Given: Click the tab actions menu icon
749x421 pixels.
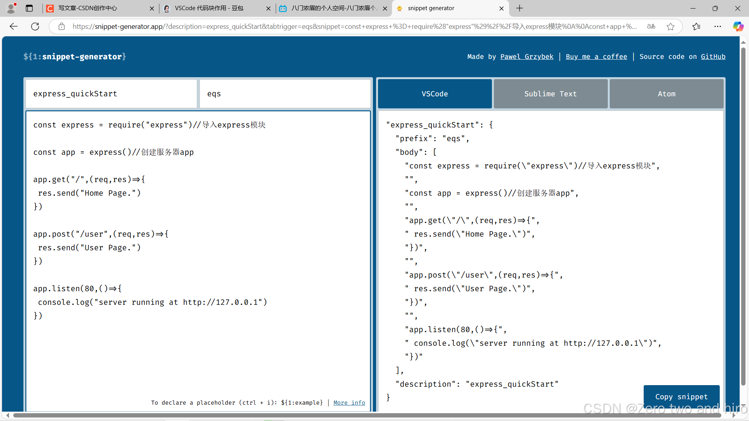Looking at the screenshot, I should [x=29, y=8].
